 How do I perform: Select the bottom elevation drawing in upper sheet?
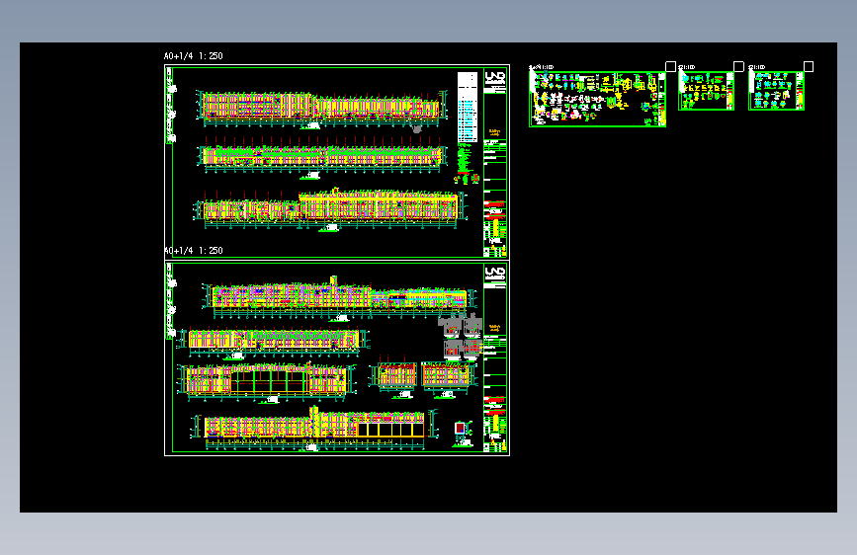pos(331,207)
